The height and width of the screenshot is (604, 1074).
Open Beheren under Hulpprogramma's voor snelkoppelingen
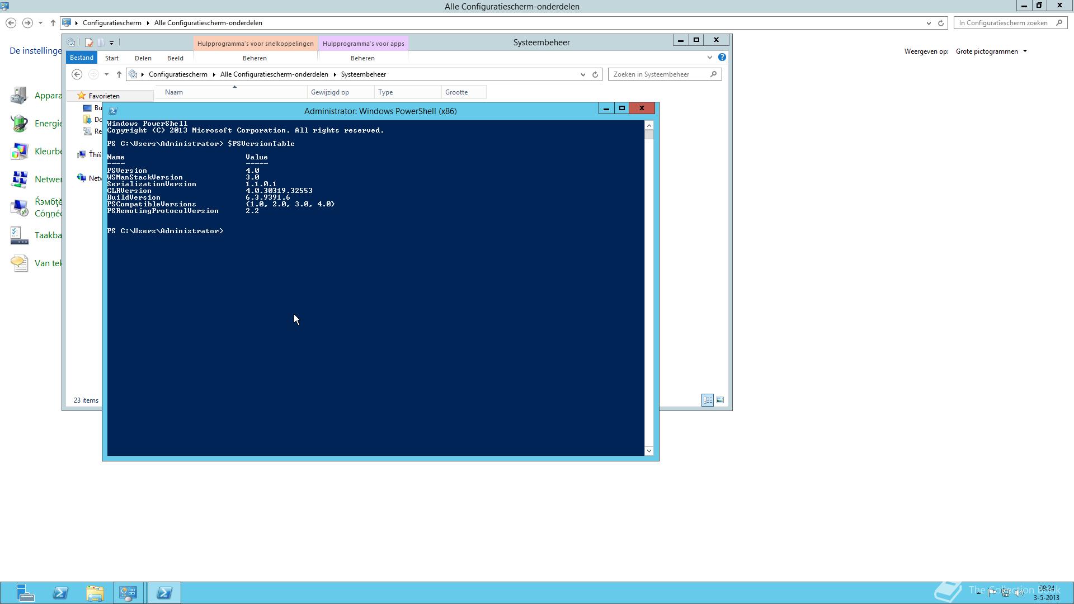[x=255, y=58]
